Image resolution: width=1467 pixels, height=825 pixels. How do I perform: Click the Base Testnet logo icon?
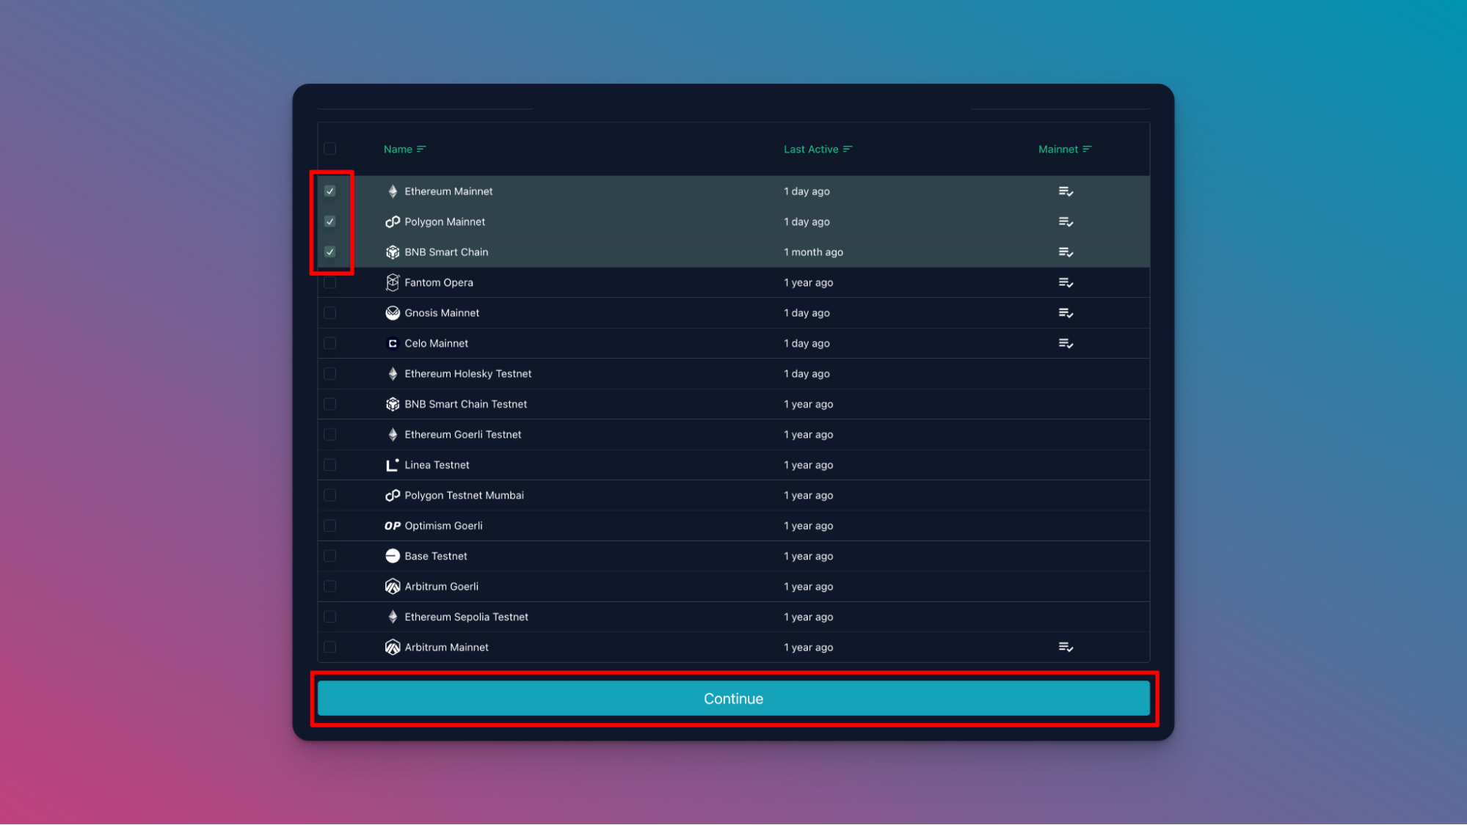tap(393, 556)
